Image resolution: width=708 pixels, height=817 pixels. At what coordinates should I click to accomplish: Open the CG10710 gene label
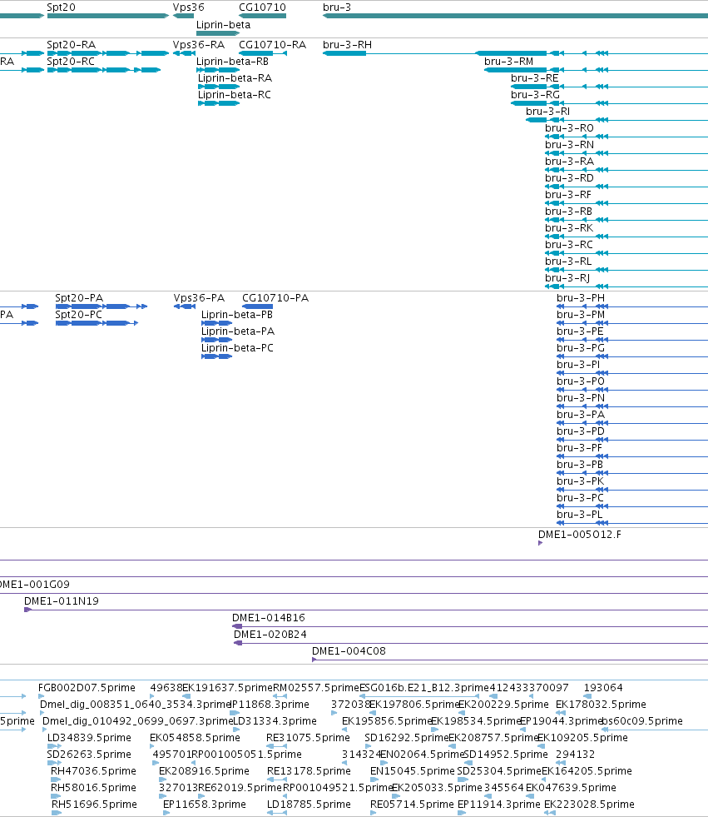(x=262, y=7)
